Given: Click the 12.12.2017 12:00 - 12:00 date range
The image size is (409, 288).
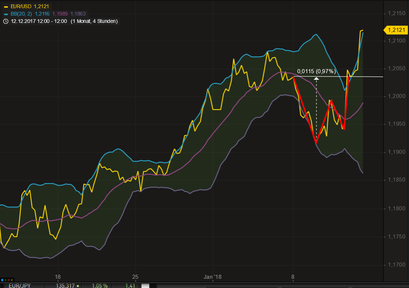Looking at the screenshot, I should (x=39, y=21).
